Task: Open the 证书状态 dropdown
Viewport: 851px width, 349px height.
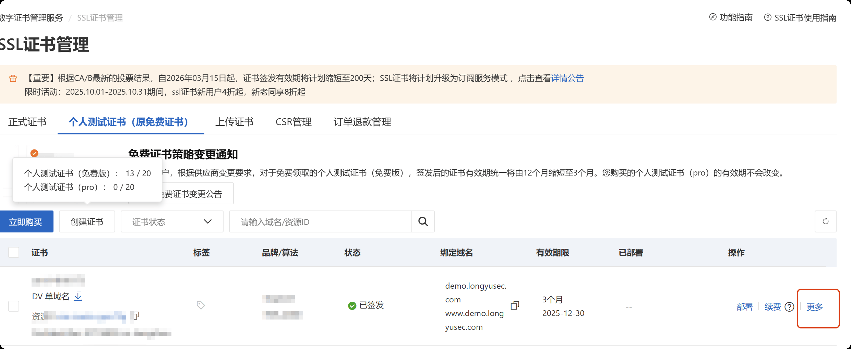Action: (172, 222)
